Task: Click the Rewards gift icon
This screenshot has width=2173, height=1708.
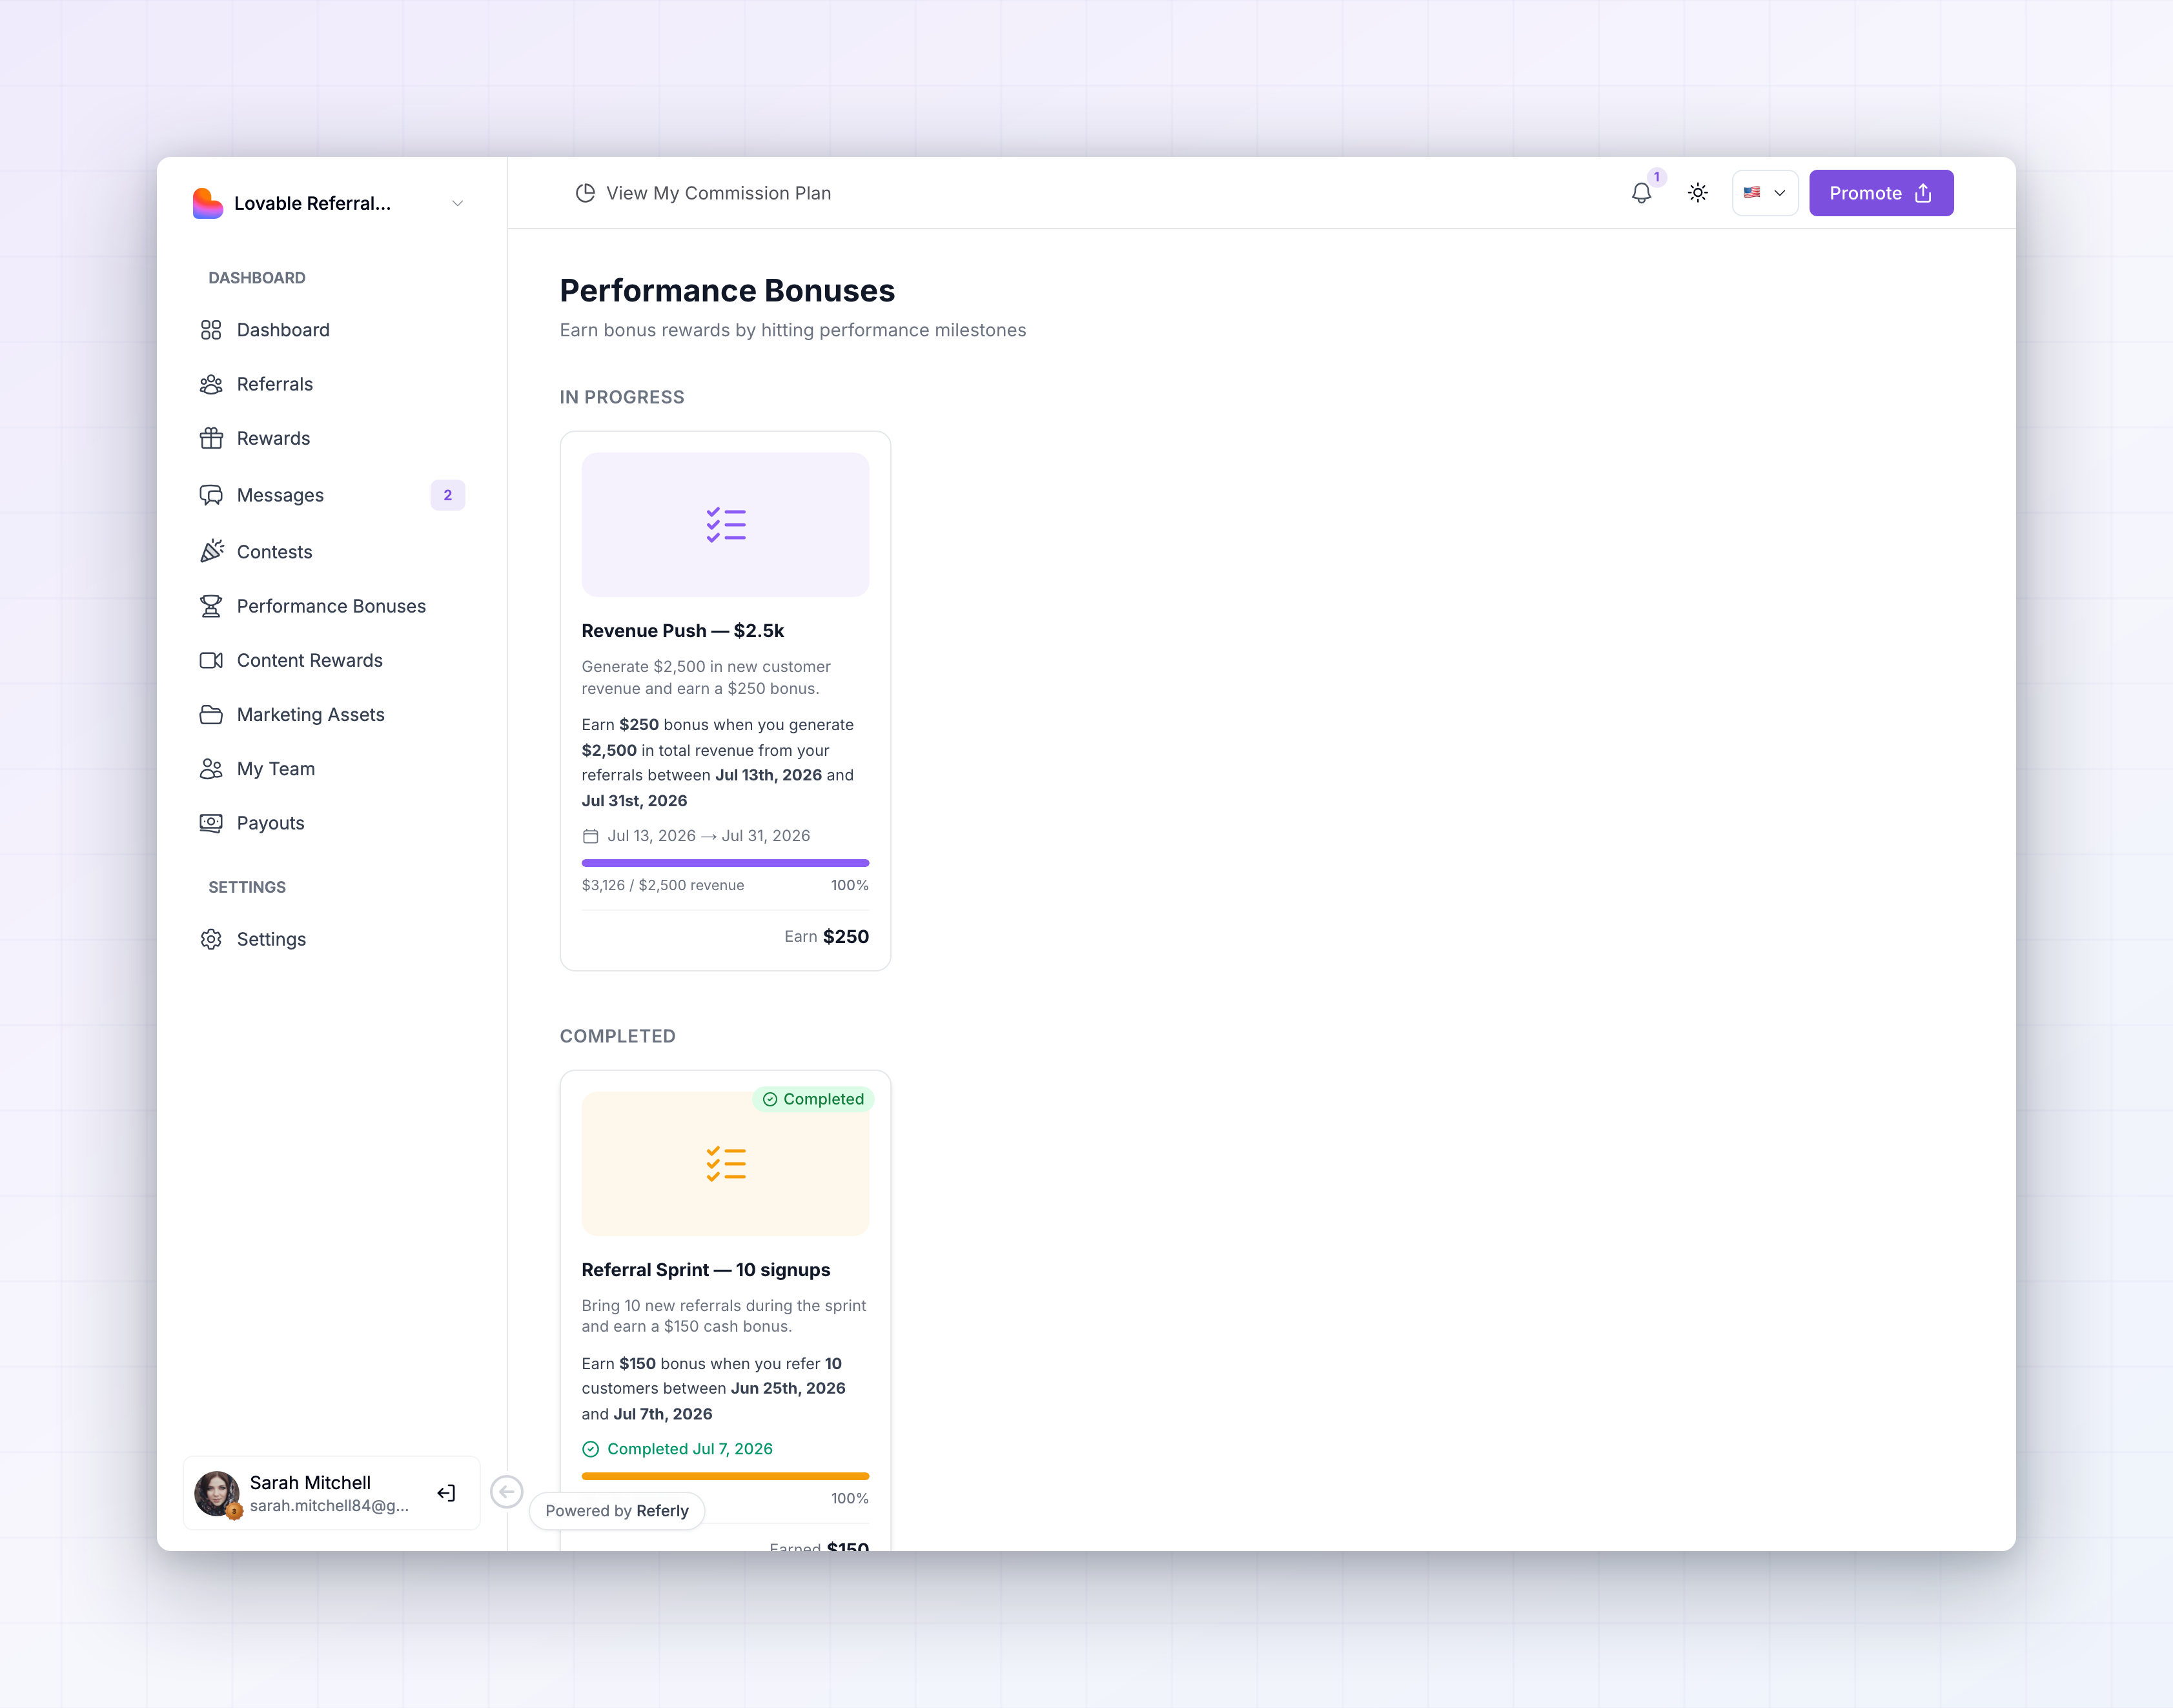Action: pos(211,438)
